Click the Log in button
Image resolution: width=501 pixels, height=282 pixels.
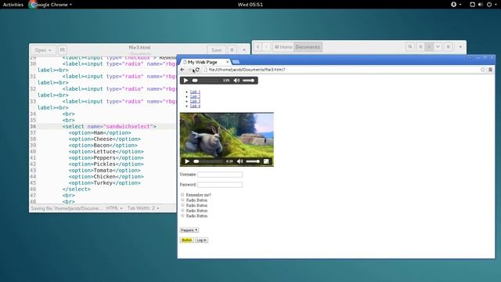(x=201, y=240)
